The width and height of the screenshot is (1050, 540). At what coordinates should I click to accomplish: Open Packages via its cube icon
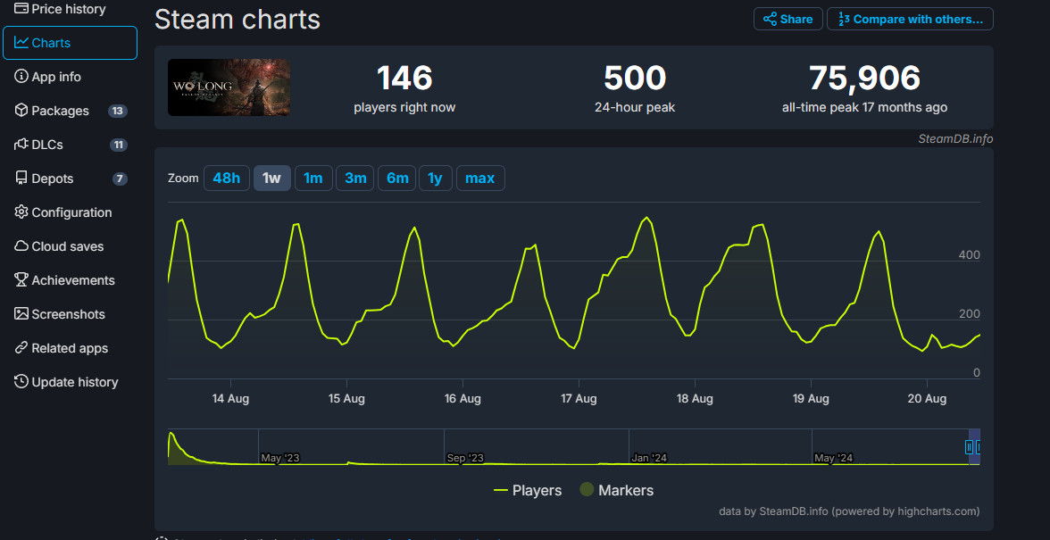pyautogui.click(x=21, y=111)
